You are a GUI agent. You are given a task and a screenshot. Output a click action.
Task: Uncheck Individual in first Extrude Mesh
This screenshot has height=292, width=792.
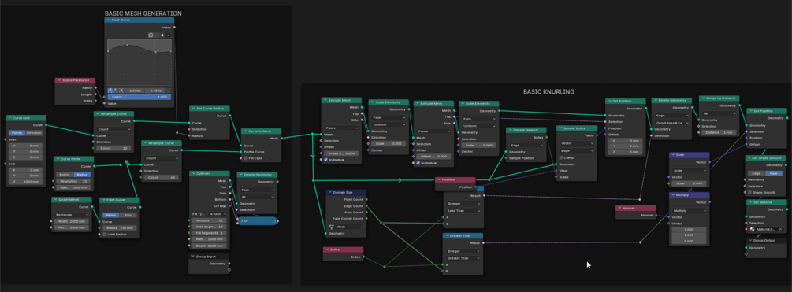pos(326,159)
